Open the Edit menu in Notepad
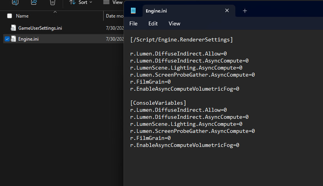Viewport: 323px width, 186px height. [x=153, y=23]
